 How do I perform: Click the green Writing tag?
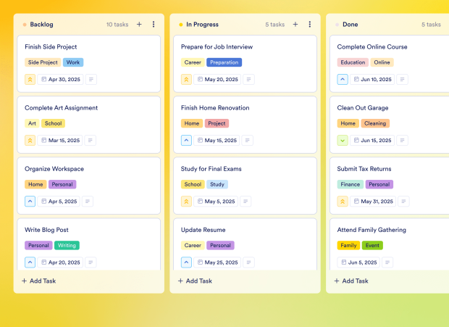coord(67,245)
